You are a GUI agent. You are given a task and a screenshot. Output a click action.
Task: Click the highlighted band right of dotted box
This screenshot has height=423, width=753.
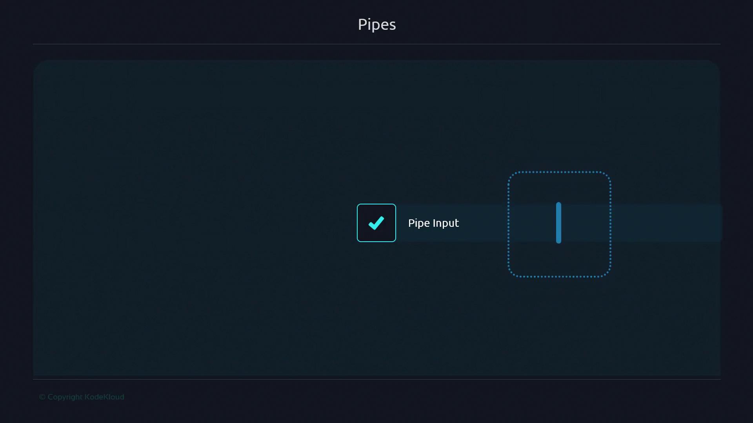[667, 223]
